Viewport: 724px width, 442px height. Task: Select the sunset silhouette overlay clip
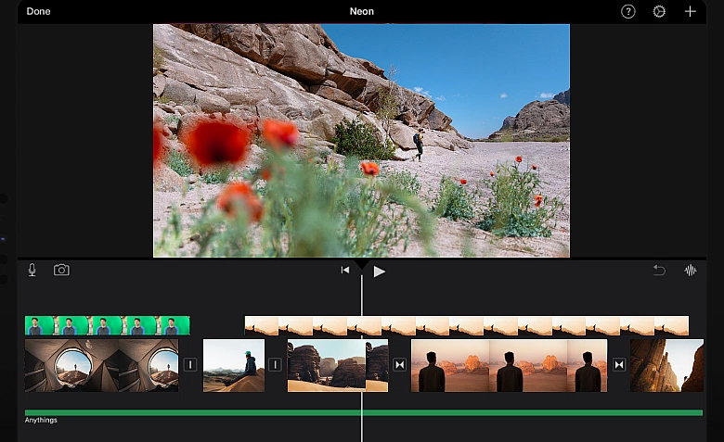point(466,325)
